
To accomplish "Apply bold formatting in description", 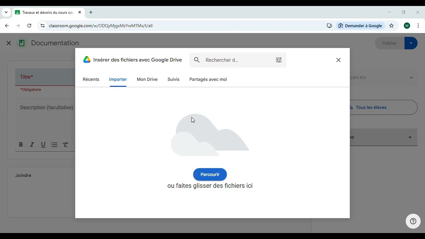I will click(21, 145).
